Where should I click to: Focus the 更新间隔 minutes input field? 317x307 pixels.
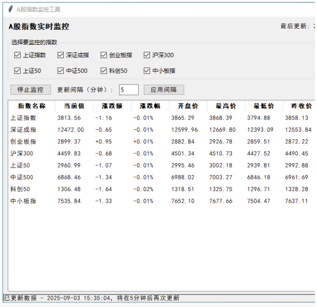(x=129, y=90)
